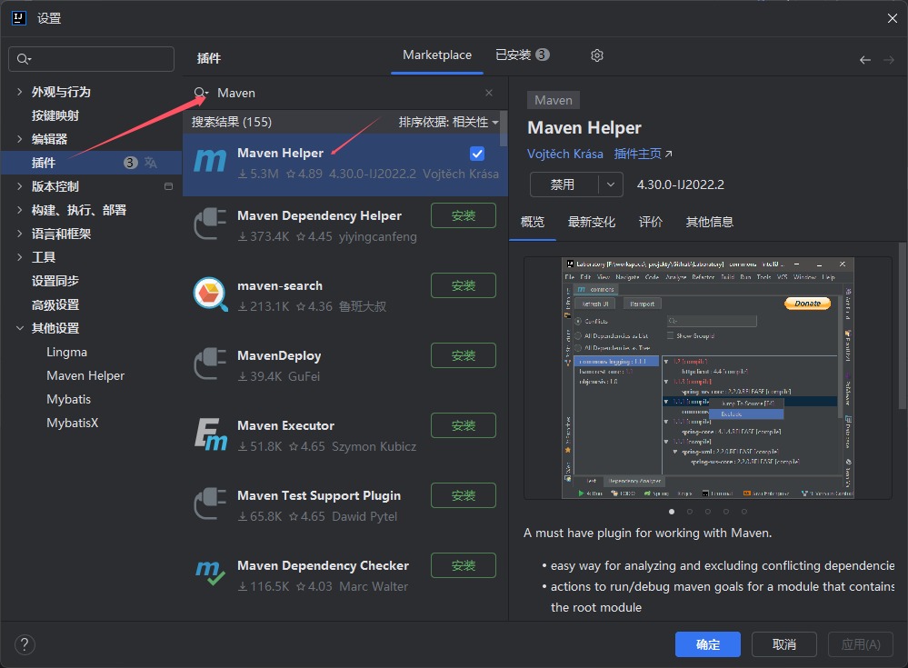
Task: Select the Mybatis settings item
Action: tap(68, 399)
